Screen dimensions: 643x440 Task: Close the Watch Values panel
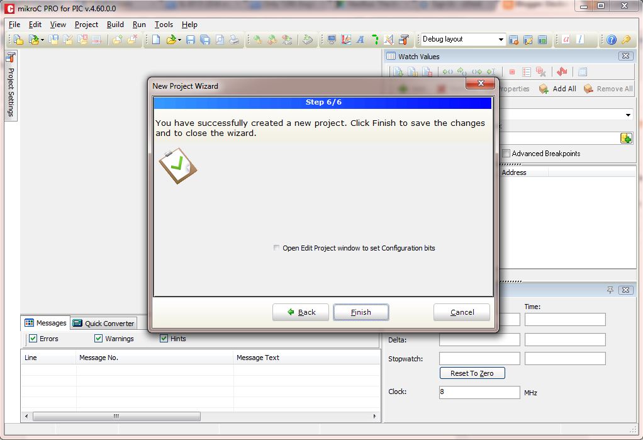tap(625, 56)
